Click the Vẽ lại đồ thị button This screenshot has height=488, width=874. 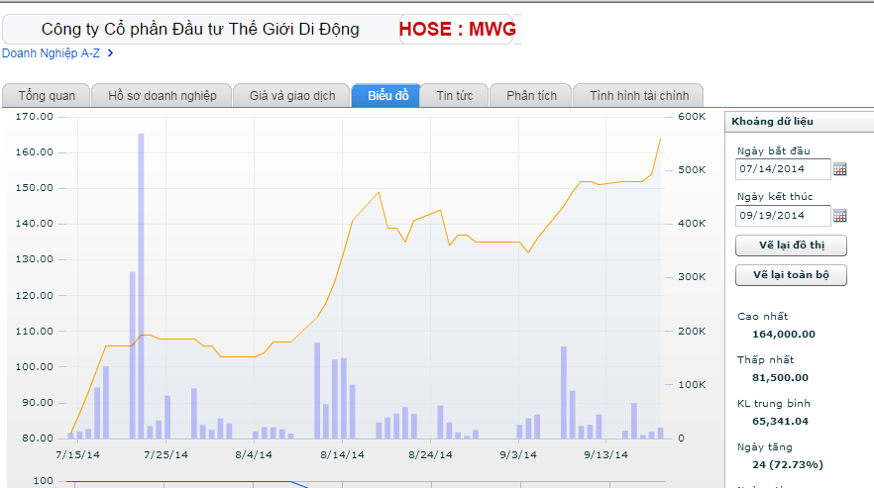tap(791, 244)
